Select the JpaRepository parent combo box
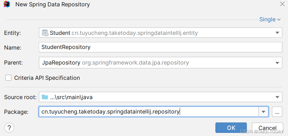This screenshot has height=136, width=288. pos(156,63)
